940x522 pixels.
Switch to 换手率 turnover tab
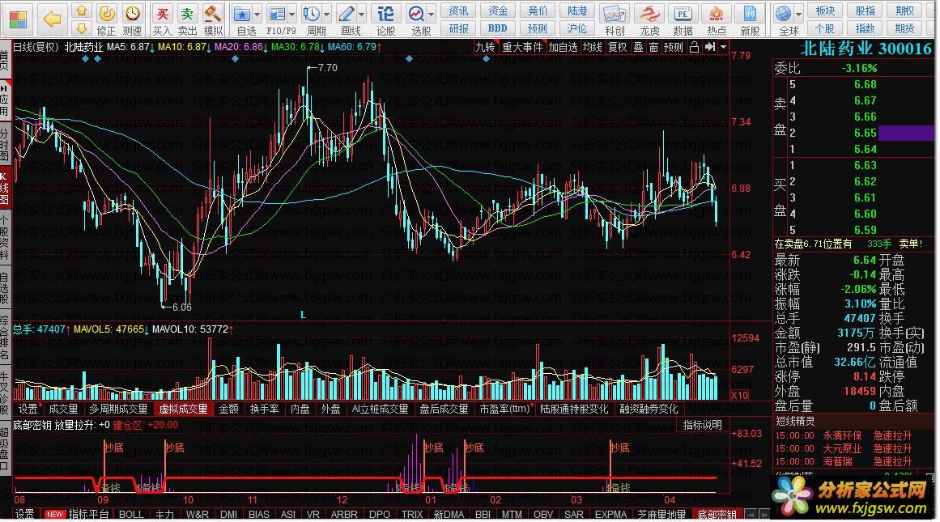(x=265, y=409)
